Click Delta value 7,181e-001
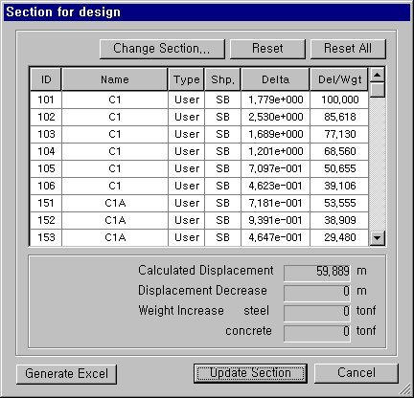The height and width of the screenshot is (398, 414). pos(275,203)
